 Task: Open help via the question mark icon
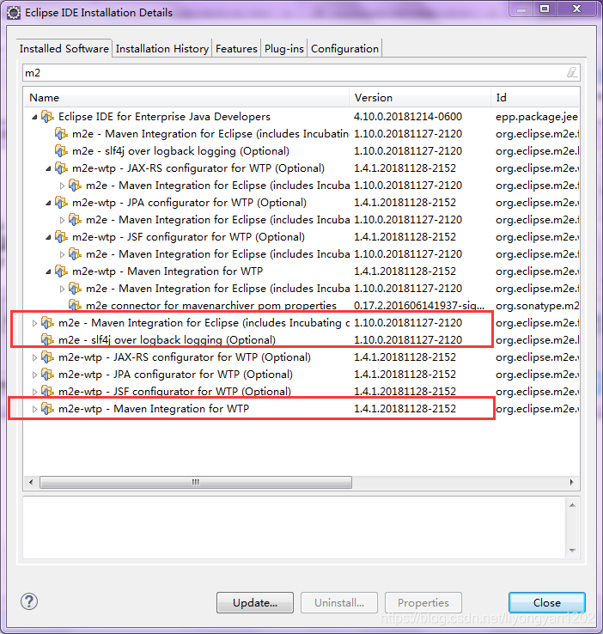(x=29, y=601)
